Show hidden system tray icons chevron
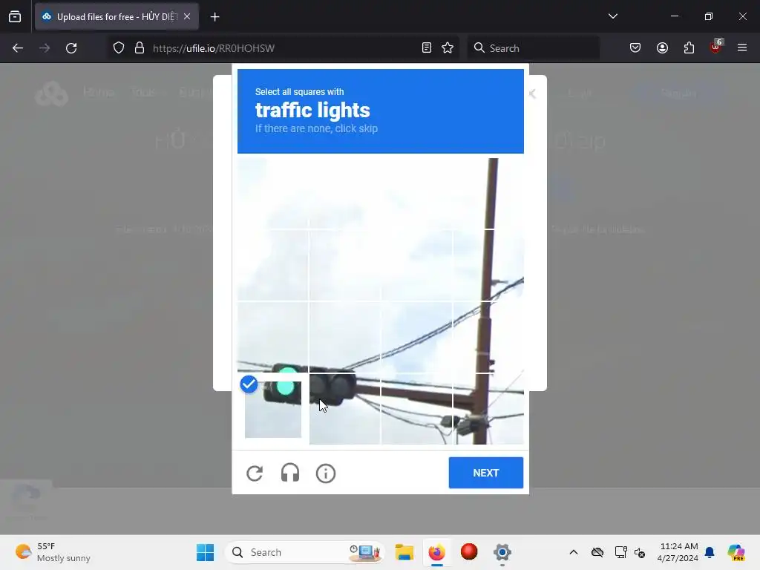The width and height of the screenshot is (760, 570). (x=574, y=552)
